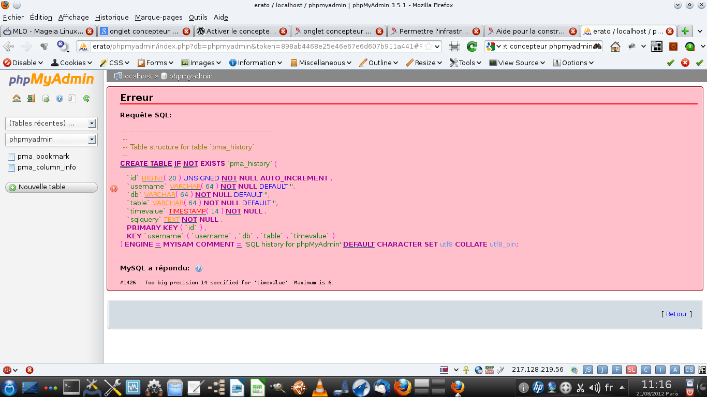This screenshot has width=707, height=397.
Task: Open phpMyAdmin documentation help icon
Action: (x=59, y=98)
